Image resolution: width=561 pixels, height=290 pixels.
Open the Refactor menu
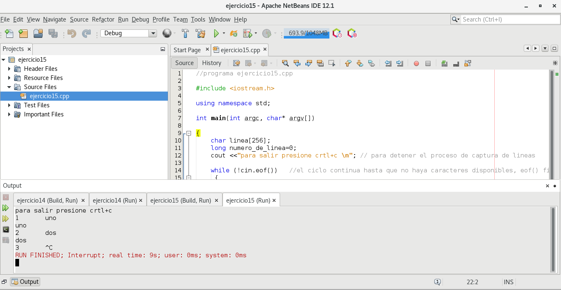(103, 19)
